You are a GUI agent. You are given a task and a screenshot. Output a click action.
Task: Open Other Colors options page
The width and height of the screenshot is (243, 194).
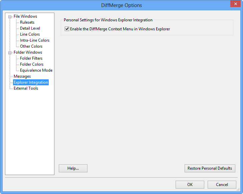(31, 46)
